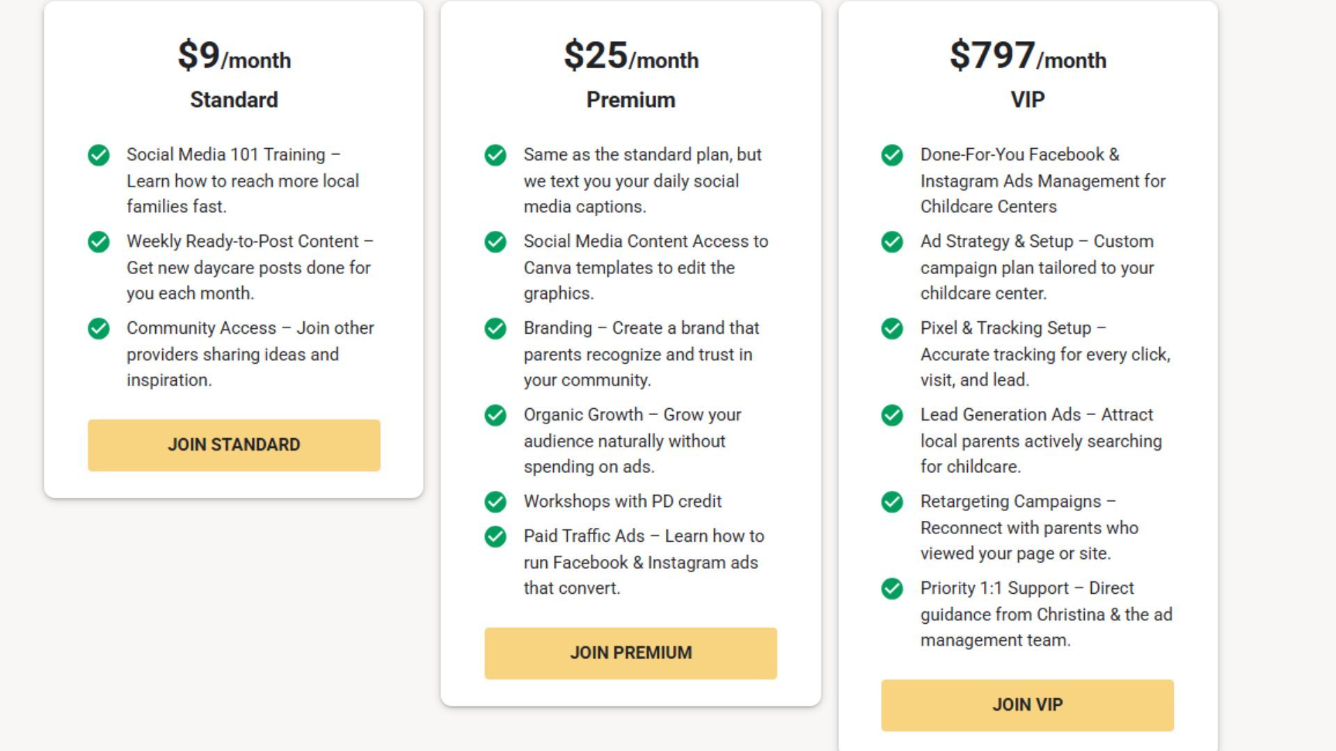Click the Retargeting Campaigns checkmark icon
Screen dimensions: 1336x751
892,502
